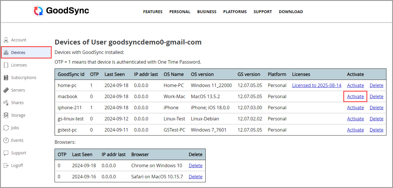Delete the gs-linux-test device
The image size is (393, 188).
pyautogui.click(x=376, y=119)
